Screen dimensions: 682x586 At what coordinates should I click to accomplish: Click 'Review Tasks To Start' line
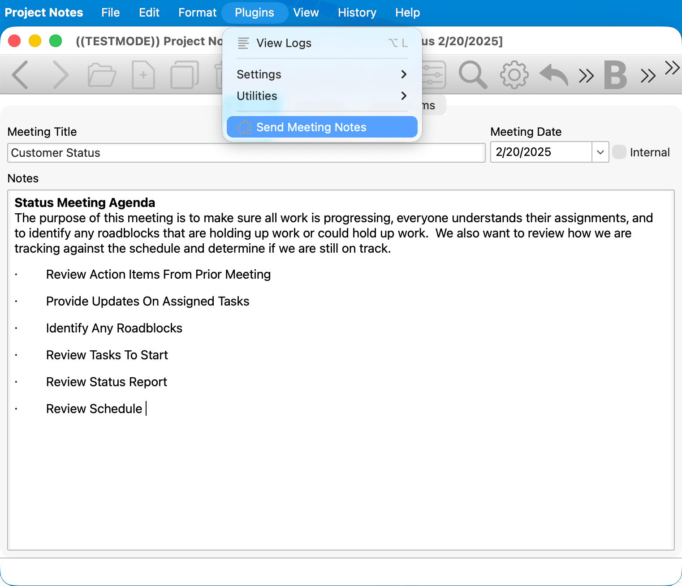point(107,355)
